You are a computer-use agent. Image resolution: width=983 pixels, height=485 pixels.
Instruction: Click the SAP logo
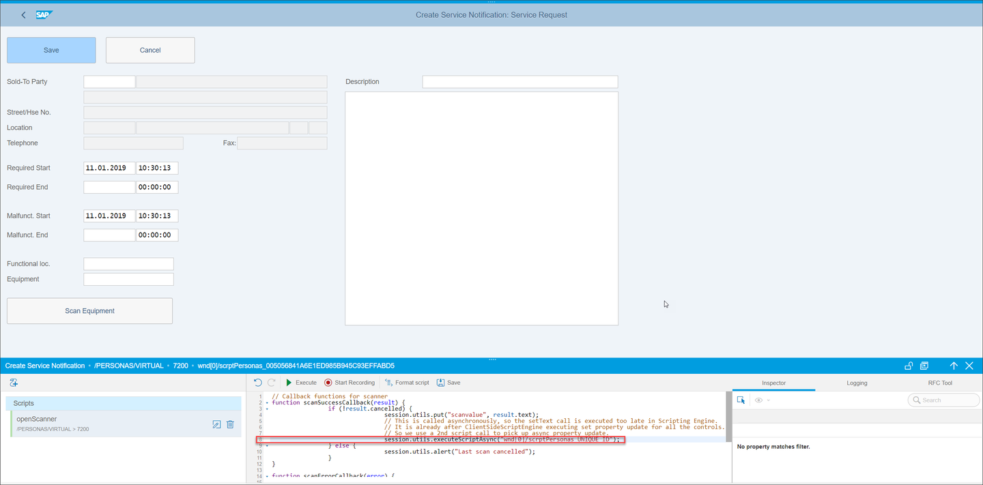pyautogui.click(x=44, y=14)
